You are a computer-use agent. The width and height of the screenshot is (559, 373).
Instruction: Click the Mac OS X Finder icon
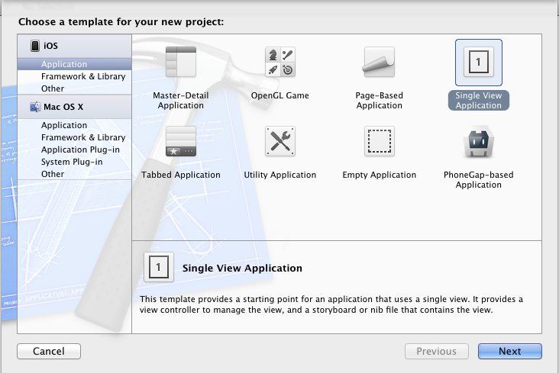click(35, 107)
